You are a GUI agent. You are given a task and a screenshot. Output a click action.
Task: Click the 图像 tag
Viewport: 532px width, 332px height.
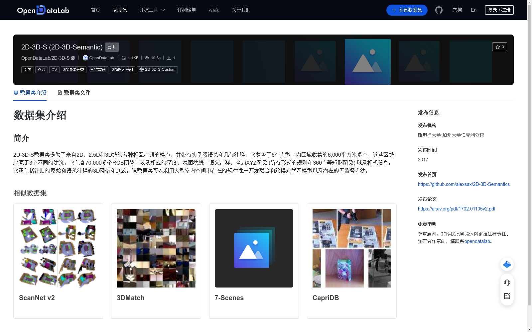pos(28,70)
